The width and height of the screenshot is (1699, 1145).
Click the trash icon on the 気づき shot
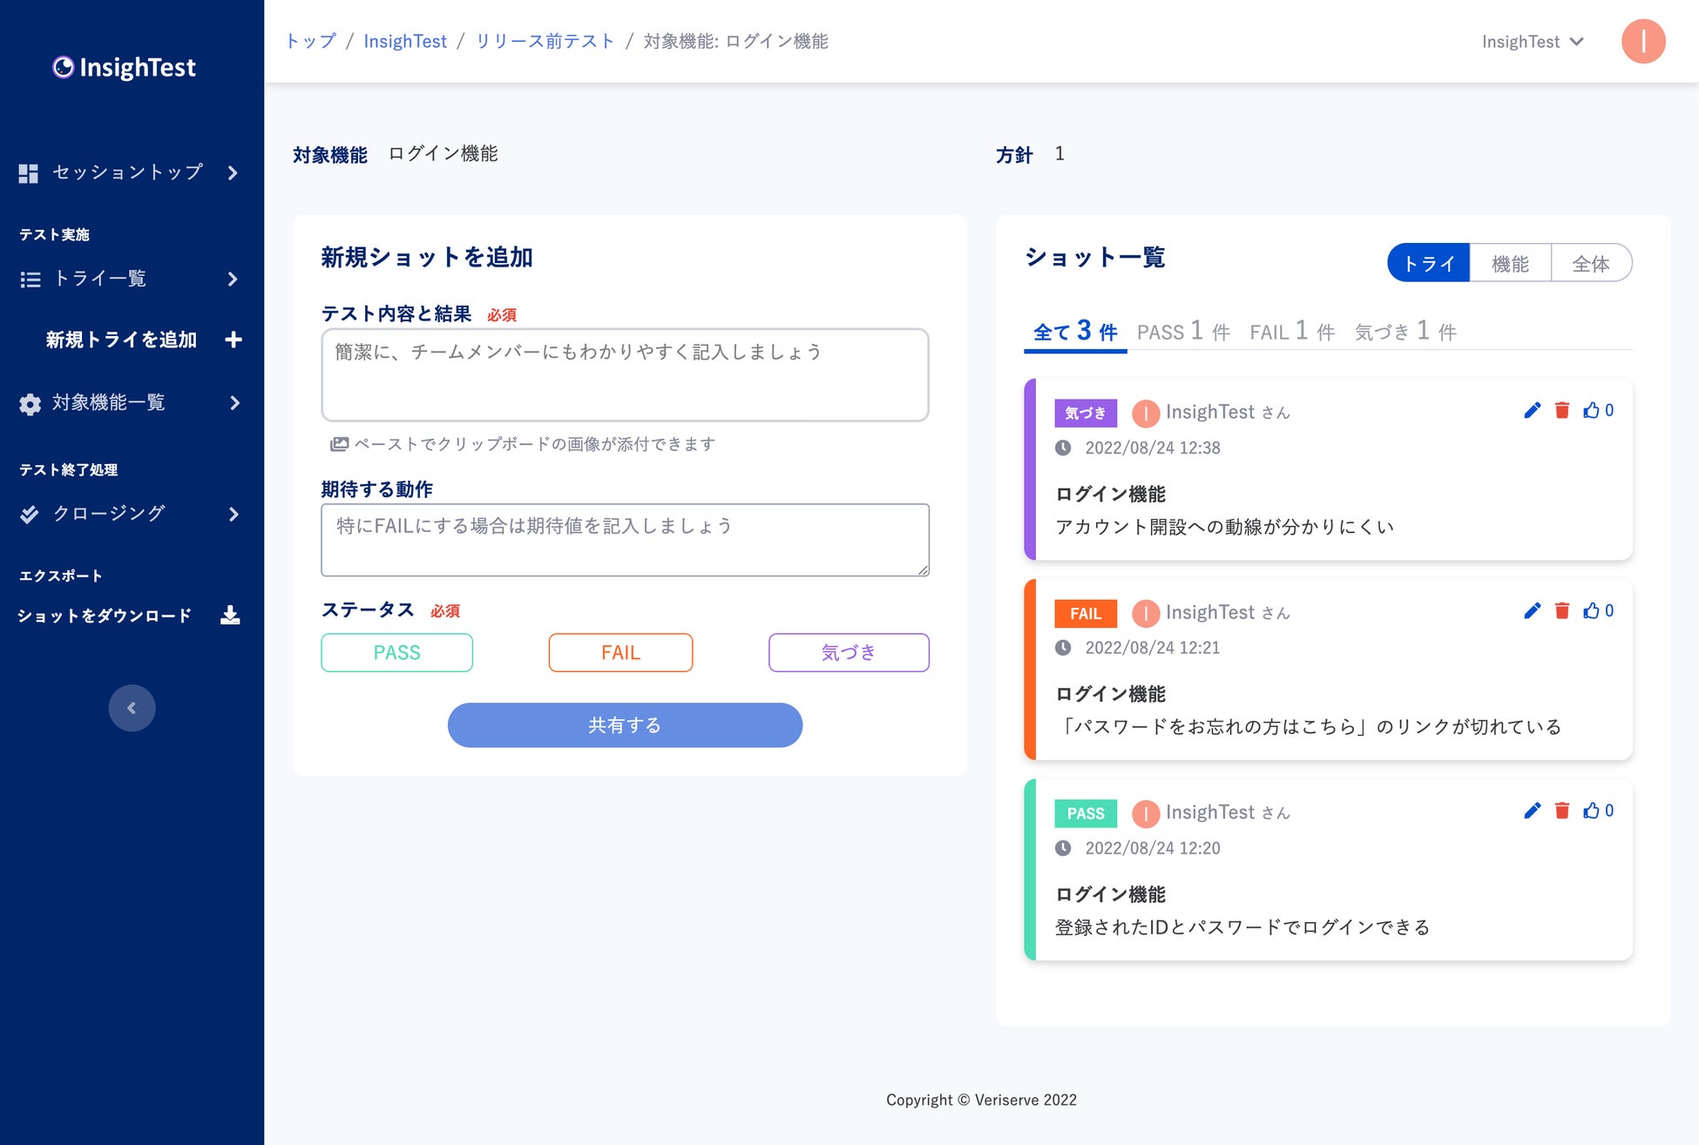(x=1561, y=410)
